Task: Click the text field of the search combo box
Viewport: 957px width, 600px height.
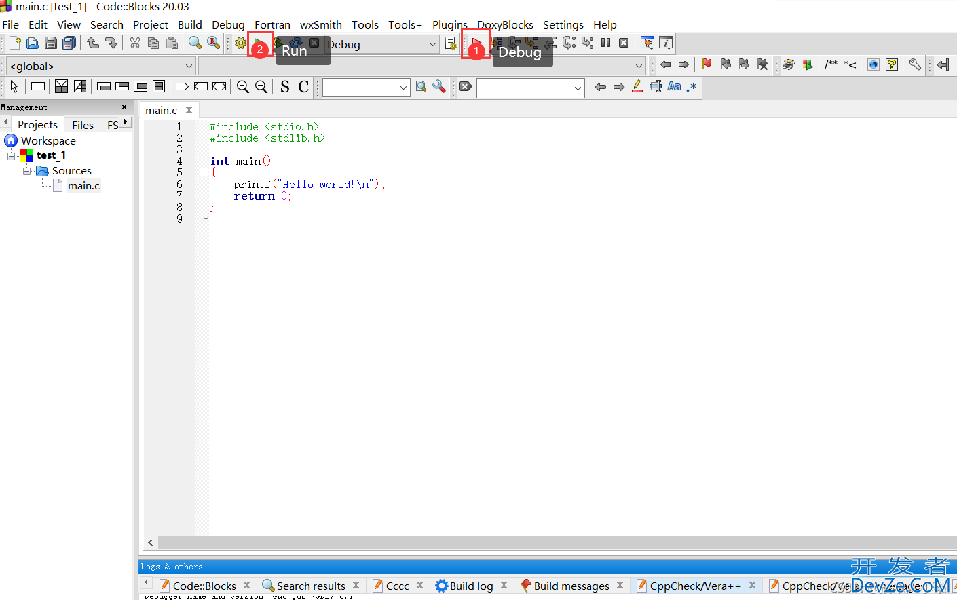Action: pyautogui.click(x=360, y=88)
